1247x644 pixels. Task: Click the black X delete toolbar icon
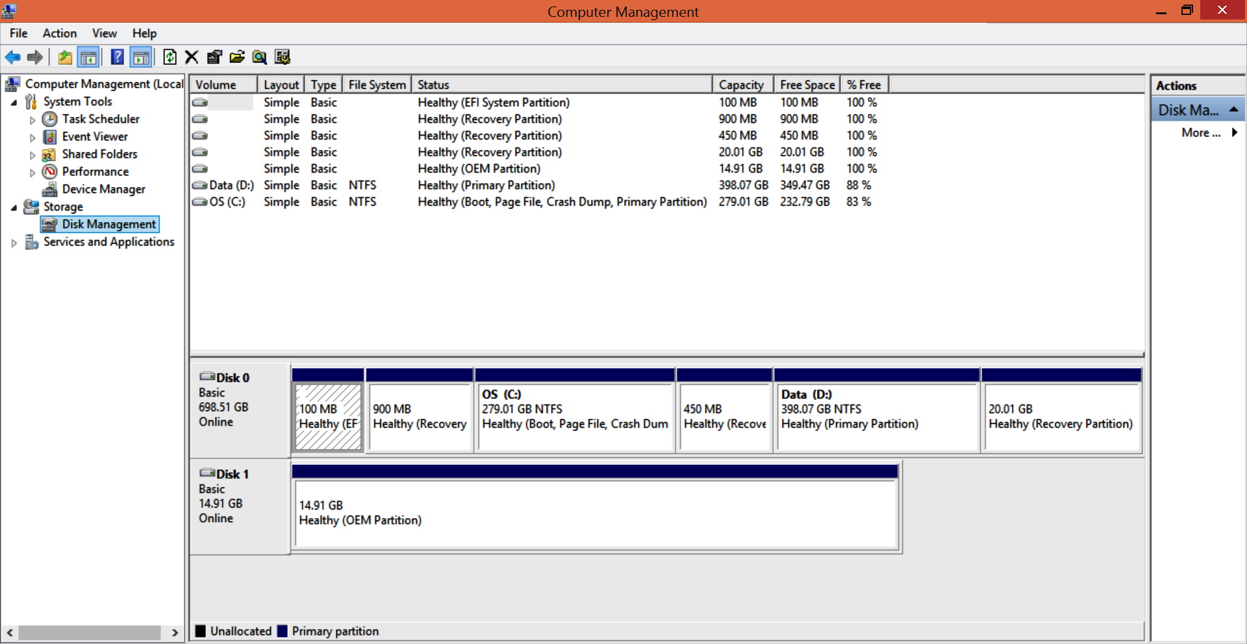192,57
